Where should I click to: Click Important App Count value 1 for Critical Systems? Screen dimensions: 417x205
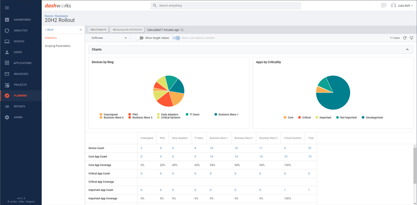(x=285, y=190)
